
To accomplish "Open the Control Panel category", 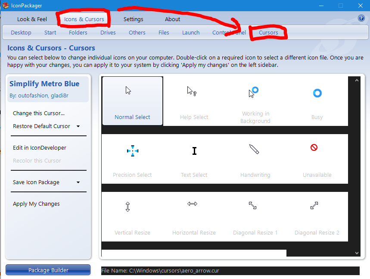I will 228,32.
